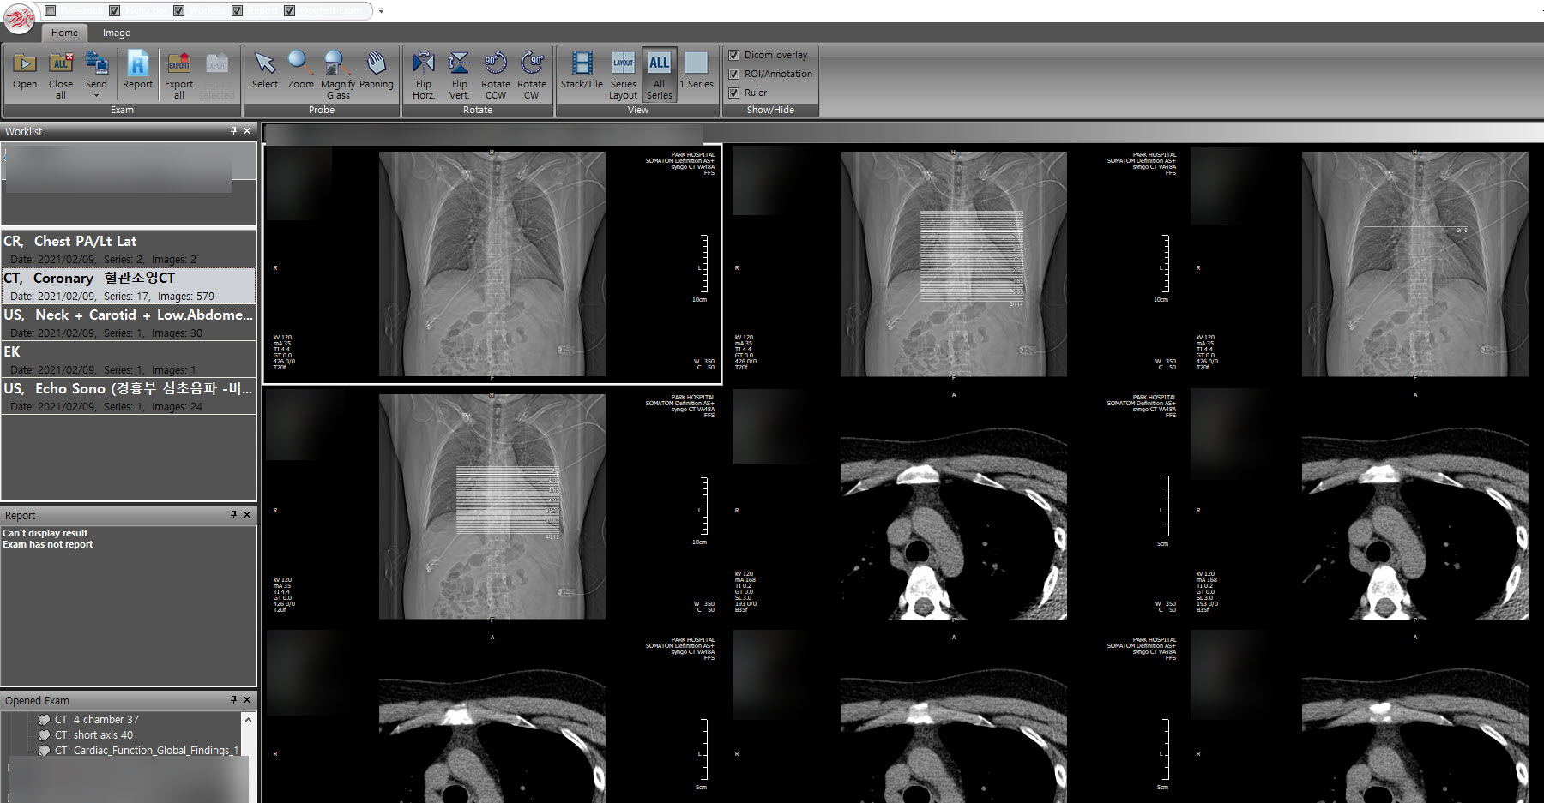Select the US Neck + Carotid exam

129,322
